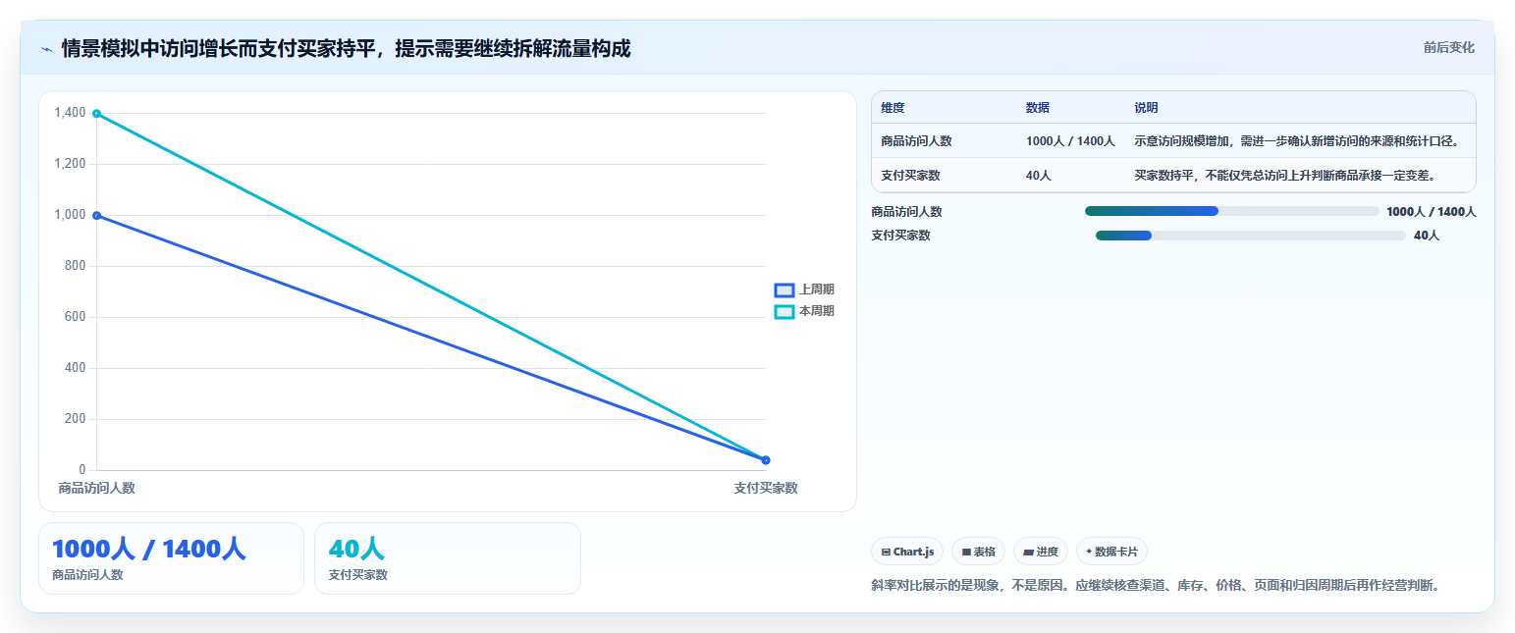Open the 1000人 / 1400人 data card
Viewport: 1515px width, 633px height.
pos(171,558)
